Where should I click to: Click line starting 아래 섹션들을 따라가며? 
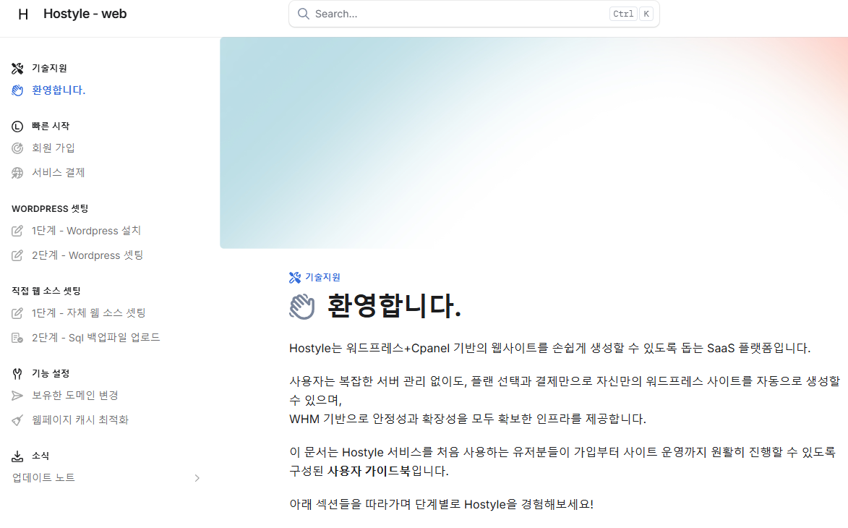[x=441, y=504]
